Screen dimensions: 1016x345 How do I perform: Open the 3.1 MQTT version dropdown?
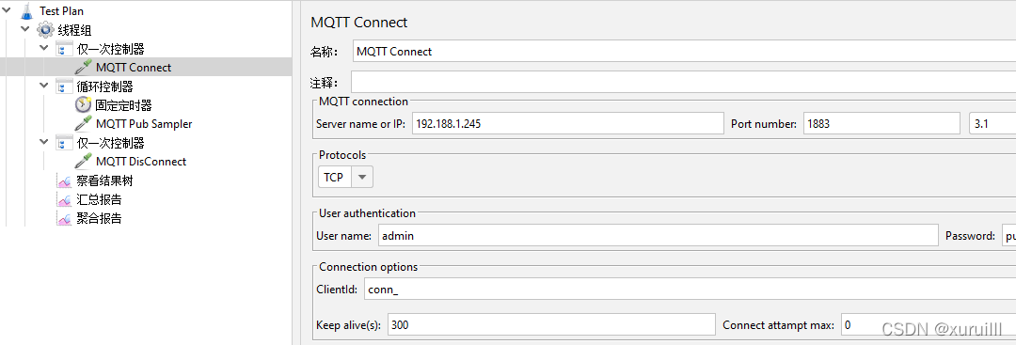[x=992, y=123]
